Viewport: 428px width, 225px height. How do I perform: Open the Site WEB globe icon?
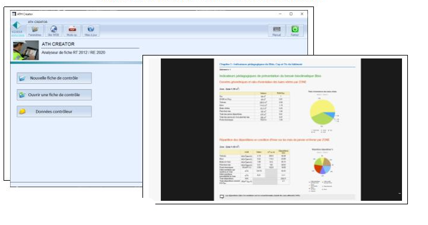click(53, 31)
